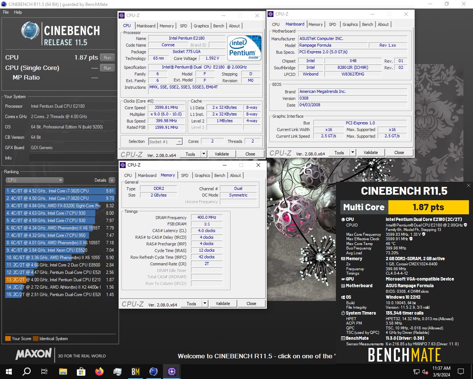Run the CPU multi-core benchmark
The image size is (473, 379).
pos(107,57)
